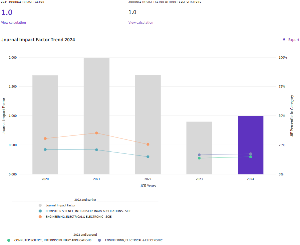Open View calculation under 2024 Journal Impact Factor
The height and width of the screenshot is (245, 300).
pos(13,23)
